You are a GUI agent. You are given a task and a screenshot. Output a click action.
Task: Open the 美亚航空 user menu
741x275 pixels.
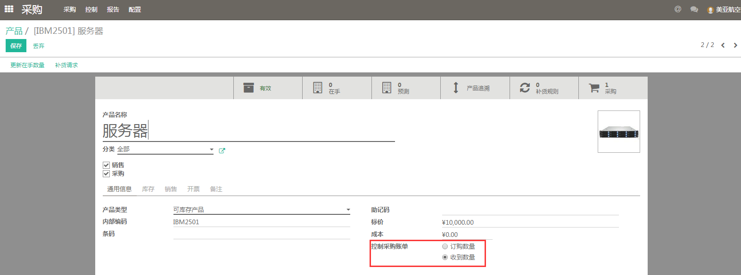click(724, 9)
